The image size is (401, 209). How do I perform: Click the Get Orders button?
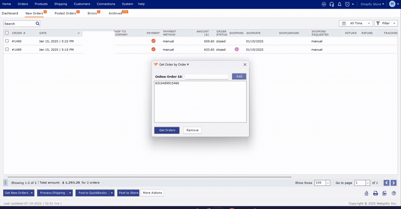[x=167, y=130]
